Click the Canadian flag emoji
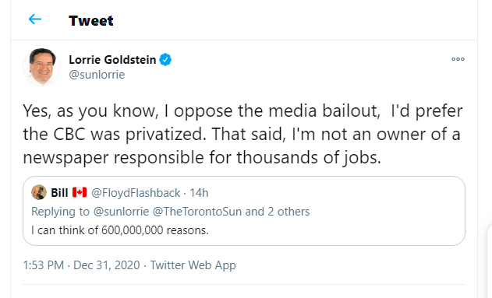Image resolution: width=492 pixels, height=298 pixels. 80,192
